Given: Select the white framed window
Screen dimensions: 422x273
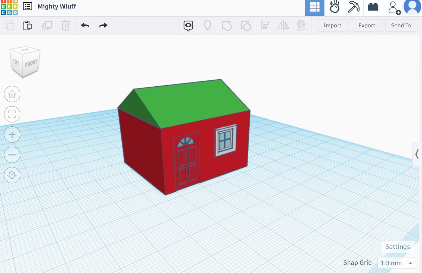Looking at the screenshot, I should (x=225, y=140).
